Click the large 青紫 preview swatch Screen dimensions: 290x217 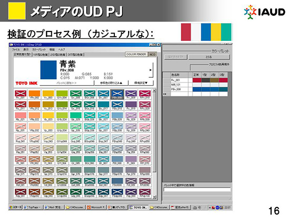[49, 70]
